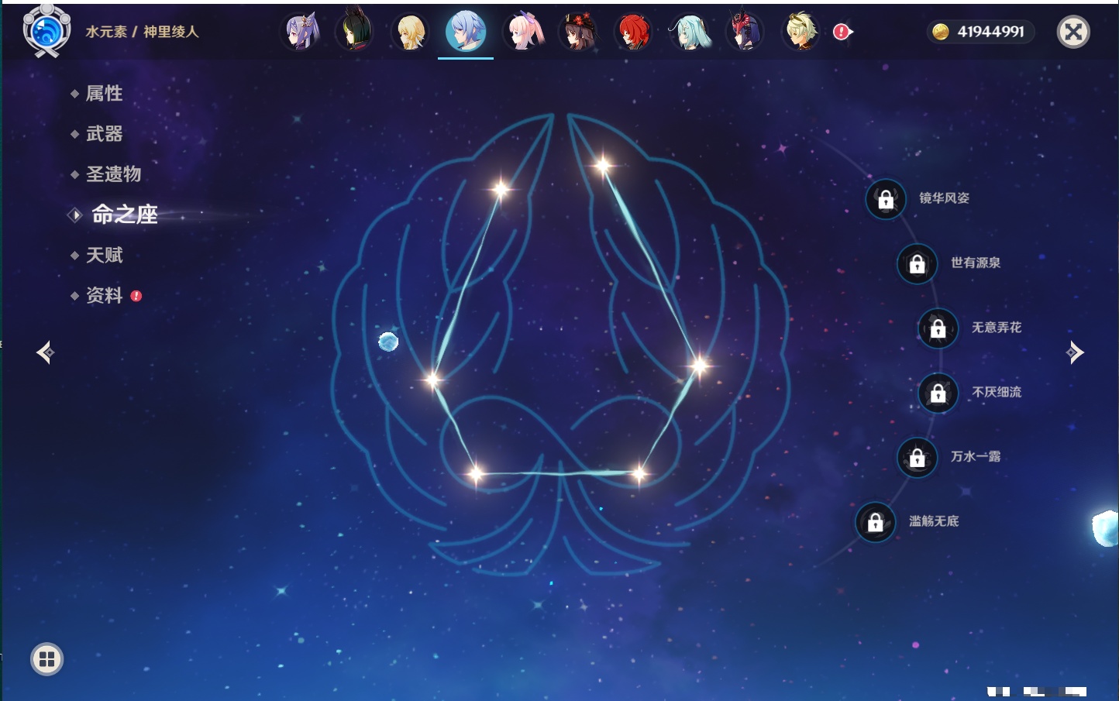
Task: Click the upper-left star of the constellation
Action: tap(501, 188)
